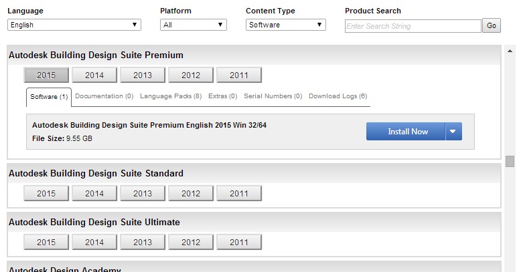
Task: Click the Go search button
Action: (492, 26)
